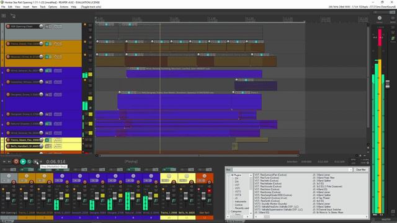Open envelope button on HSR Opening Clean track

point(58,26)
